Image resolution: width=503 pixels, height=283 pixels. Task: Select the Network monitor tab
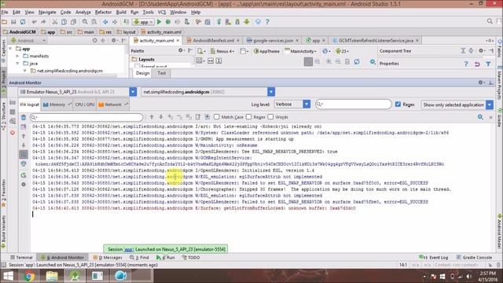[113, 105]
